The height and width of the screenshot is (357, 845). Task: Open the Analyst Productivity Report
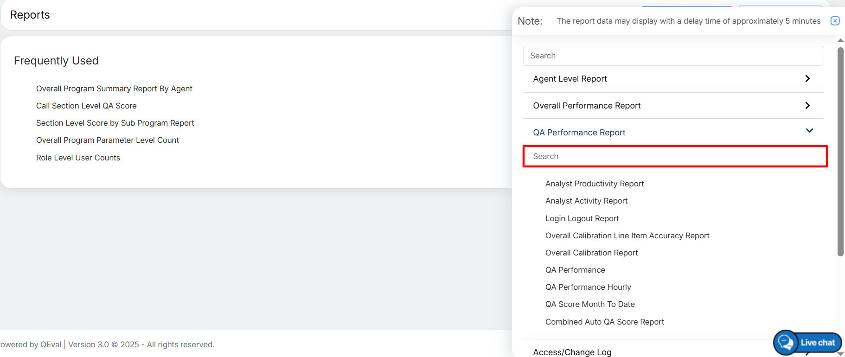(594, 184)
